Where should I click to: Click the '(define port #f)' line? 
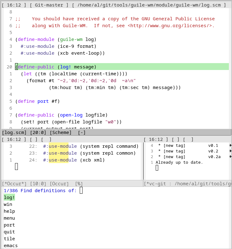click(x=38, y=101)
